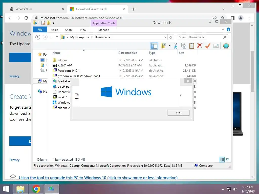Expand the arrow before My Computer breadcrumb
The image size is (259, 194).
[x=67, y=37]
